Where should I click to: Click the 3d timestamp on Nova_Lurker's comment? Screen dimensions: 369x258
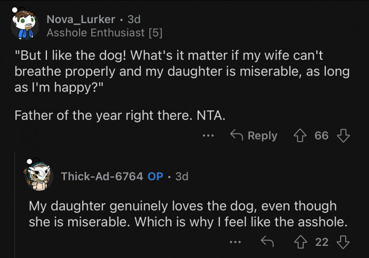[134, 19]
